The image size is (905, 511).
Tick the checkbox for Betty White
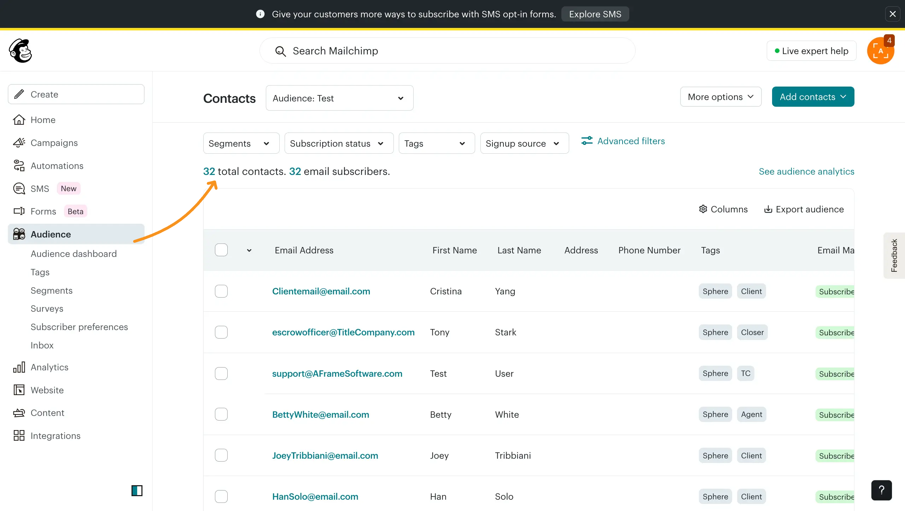[x=221, y=414]
